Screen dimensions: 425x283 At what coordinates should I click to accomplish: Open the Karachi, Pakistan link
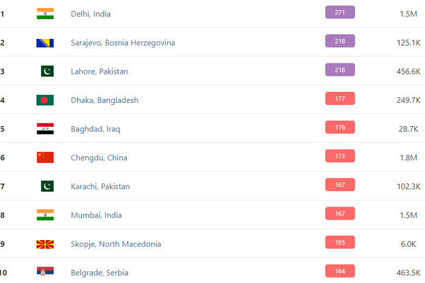(x=100, y=186)
